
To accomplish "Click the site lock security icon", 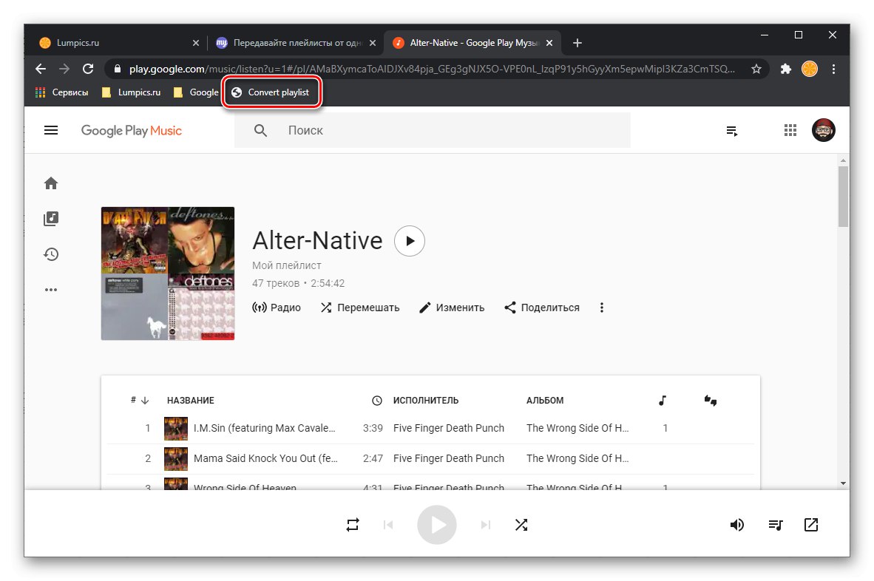I will [x=117, y=69].
